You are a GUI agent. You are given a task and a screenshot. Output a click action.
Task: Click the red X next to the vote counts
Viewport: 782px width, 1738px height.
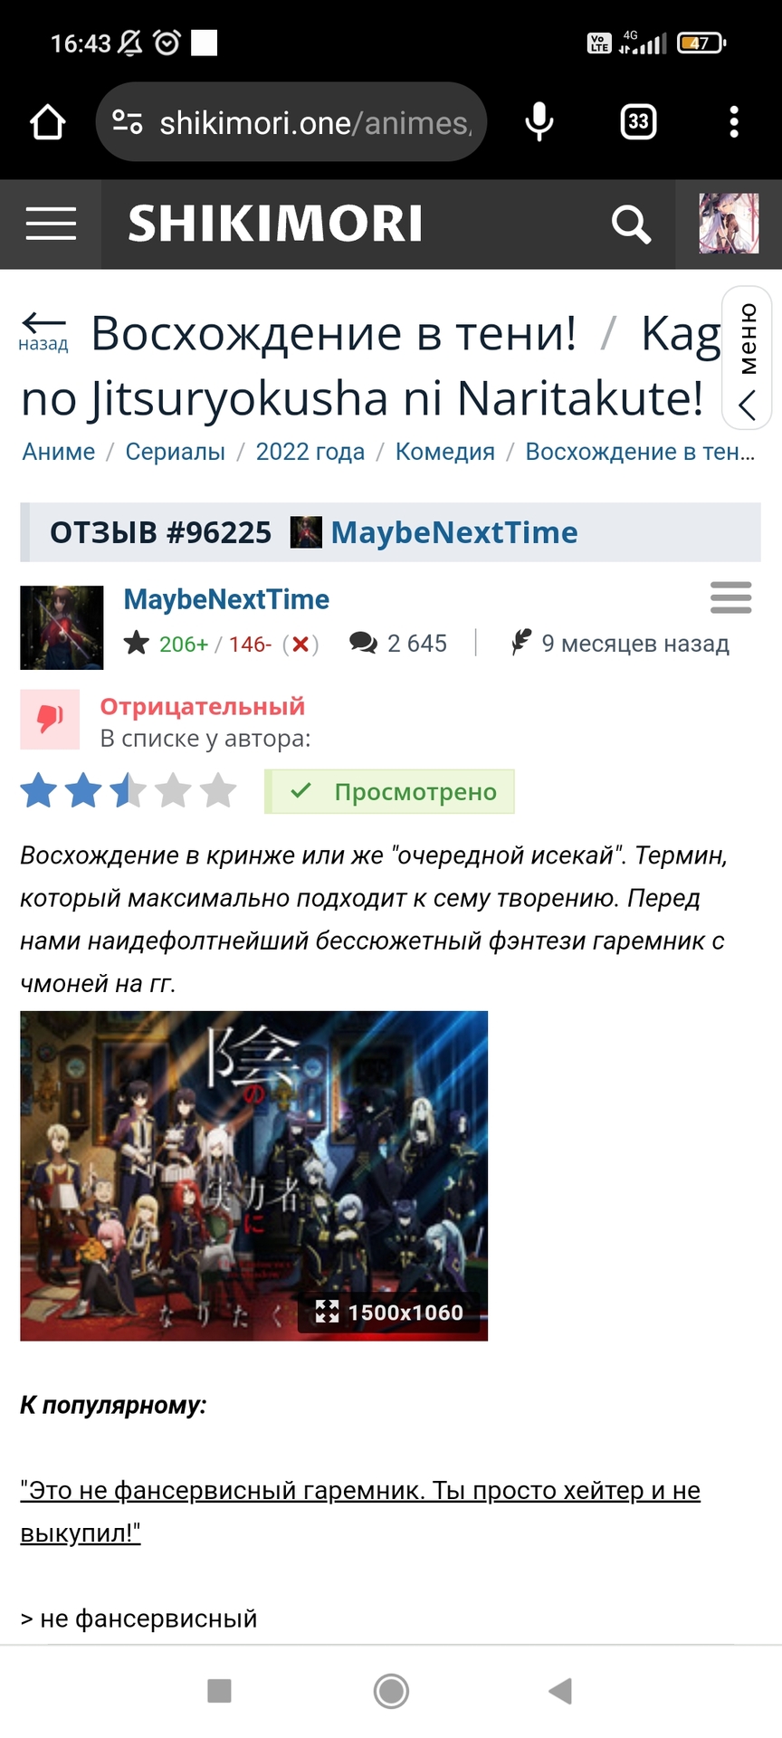tap(300, 644)
